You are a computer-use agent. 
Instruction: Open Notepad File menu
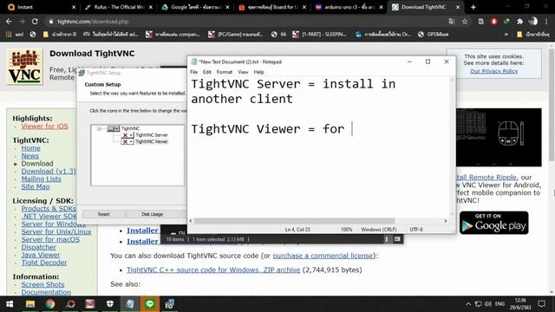click(x=193, y=72)
